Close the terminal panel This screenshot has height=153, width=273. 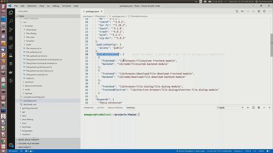pyautogui.click(x=270, y=108)
